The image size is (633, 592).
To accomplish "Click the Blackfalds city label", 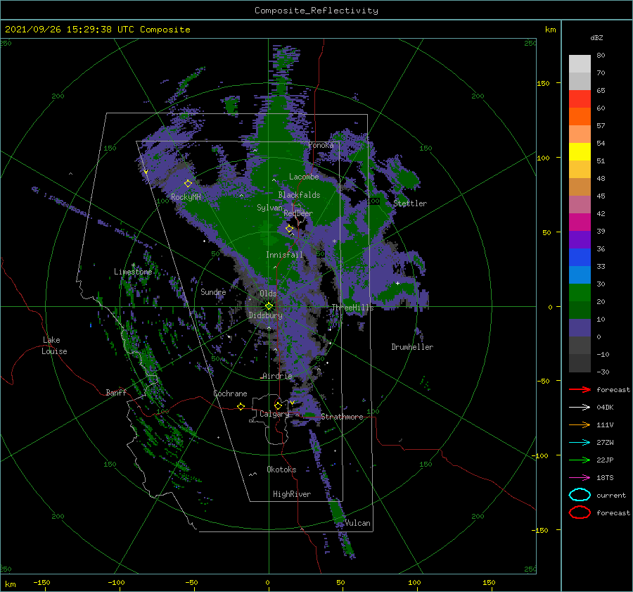I will pos(299,195).
